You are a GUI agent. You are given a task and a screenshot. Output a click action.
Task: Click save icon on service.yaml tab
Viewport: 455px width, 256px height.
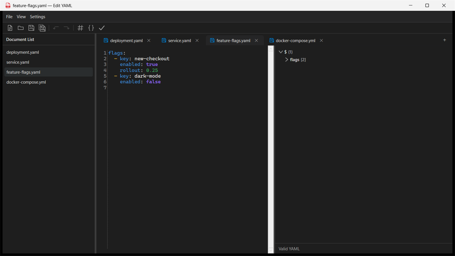point(164,40)
